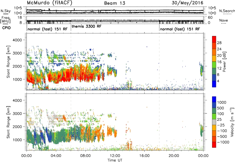235x162 pixels.
Task: Click the light green 12-16 dB power segment
Action: point(214,65)
